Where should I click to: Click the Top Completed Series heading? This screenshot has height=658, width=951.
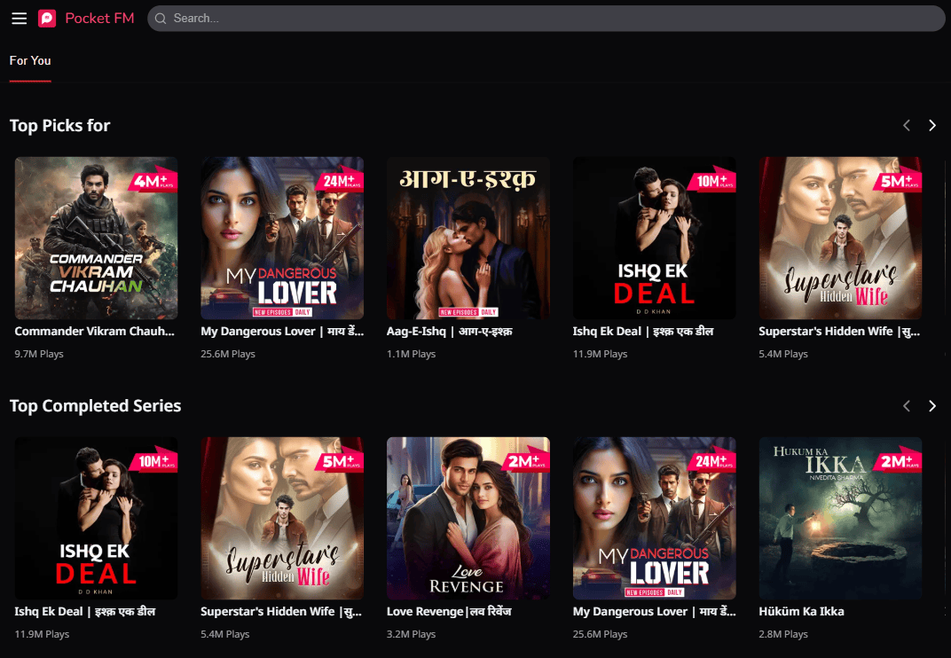[95, 406]
